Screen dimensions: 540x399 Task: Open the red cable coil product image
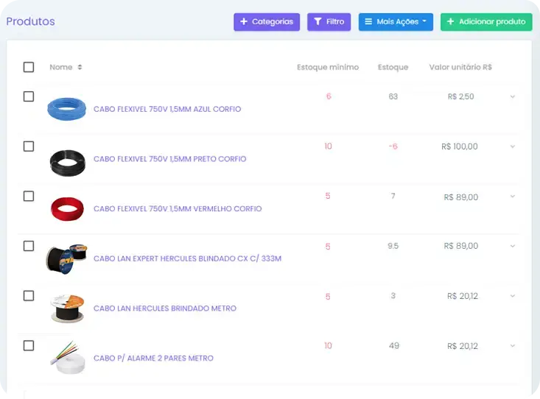[x=67, y=209]
